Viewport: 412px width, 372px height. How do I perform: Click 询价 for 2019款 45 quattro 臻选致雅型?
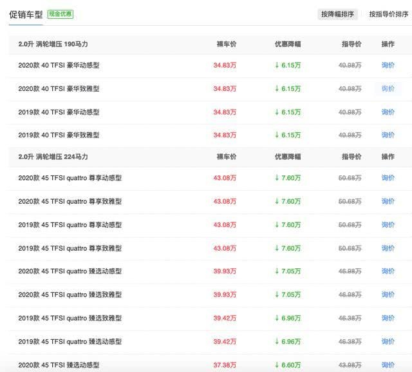click(388, 318)
